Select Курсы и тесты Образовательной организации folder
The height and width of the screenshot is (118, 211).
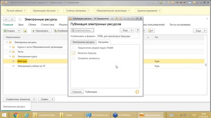[x=40, y=47]
